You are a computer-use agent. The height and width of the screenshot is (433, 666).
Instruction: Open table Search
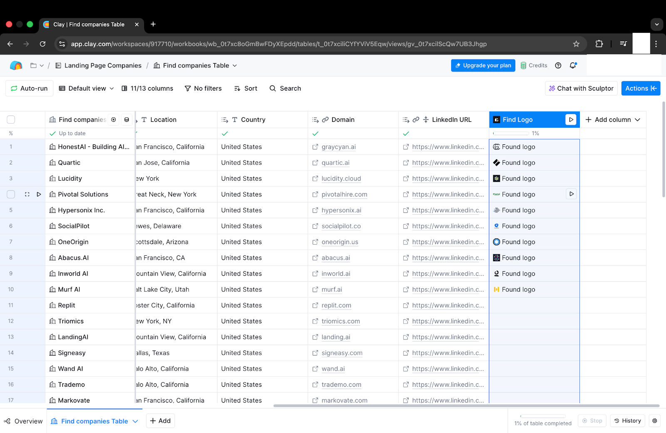285,88
